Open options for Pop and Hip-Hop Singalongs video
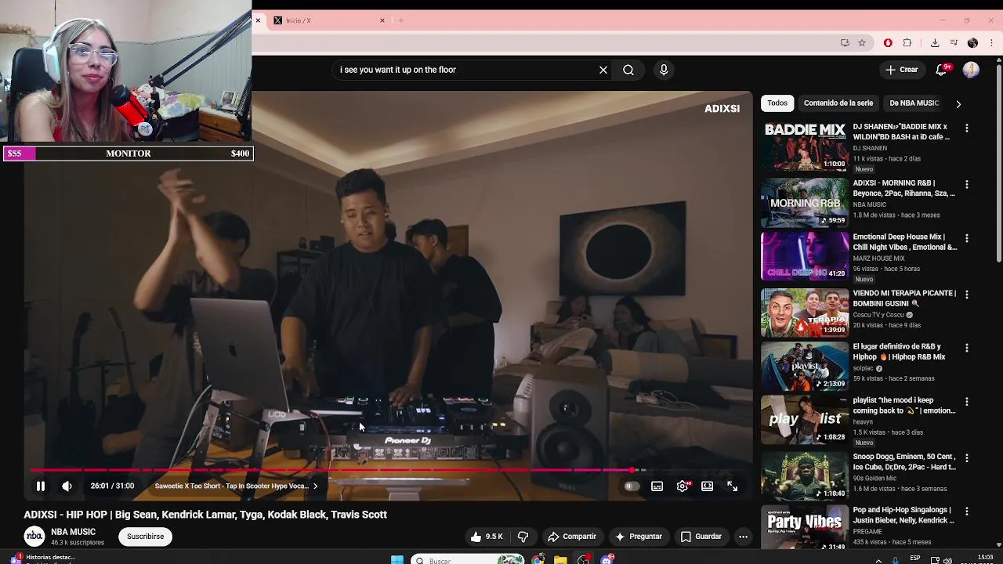The image size is (1003, 564). coord(966,511)
